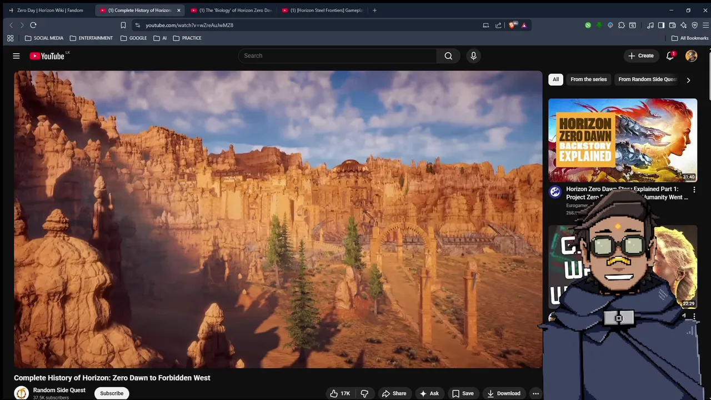Screen dimensions: 711x400
Task: Click the Brave Shields lion icon
Action: pyautogui.click(x=513, y=25)
